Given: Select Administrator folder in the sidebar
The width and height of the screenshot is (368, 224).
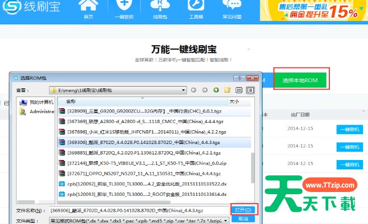Looking at the screenshot, I should (36, 111).
